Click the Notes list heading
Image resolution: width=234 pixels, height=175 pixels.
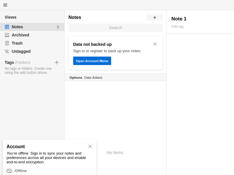pos(75,17)
